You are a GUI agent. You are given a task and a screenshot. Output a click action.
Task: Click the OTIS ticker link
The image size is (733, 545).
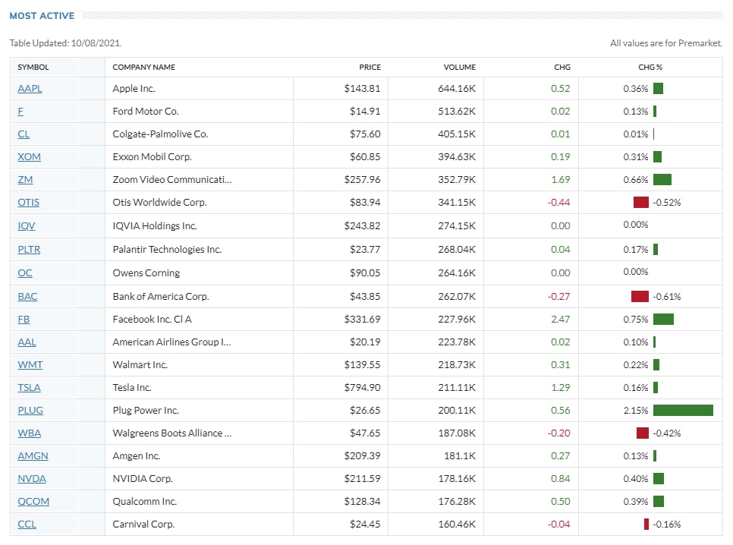(29, 203)
